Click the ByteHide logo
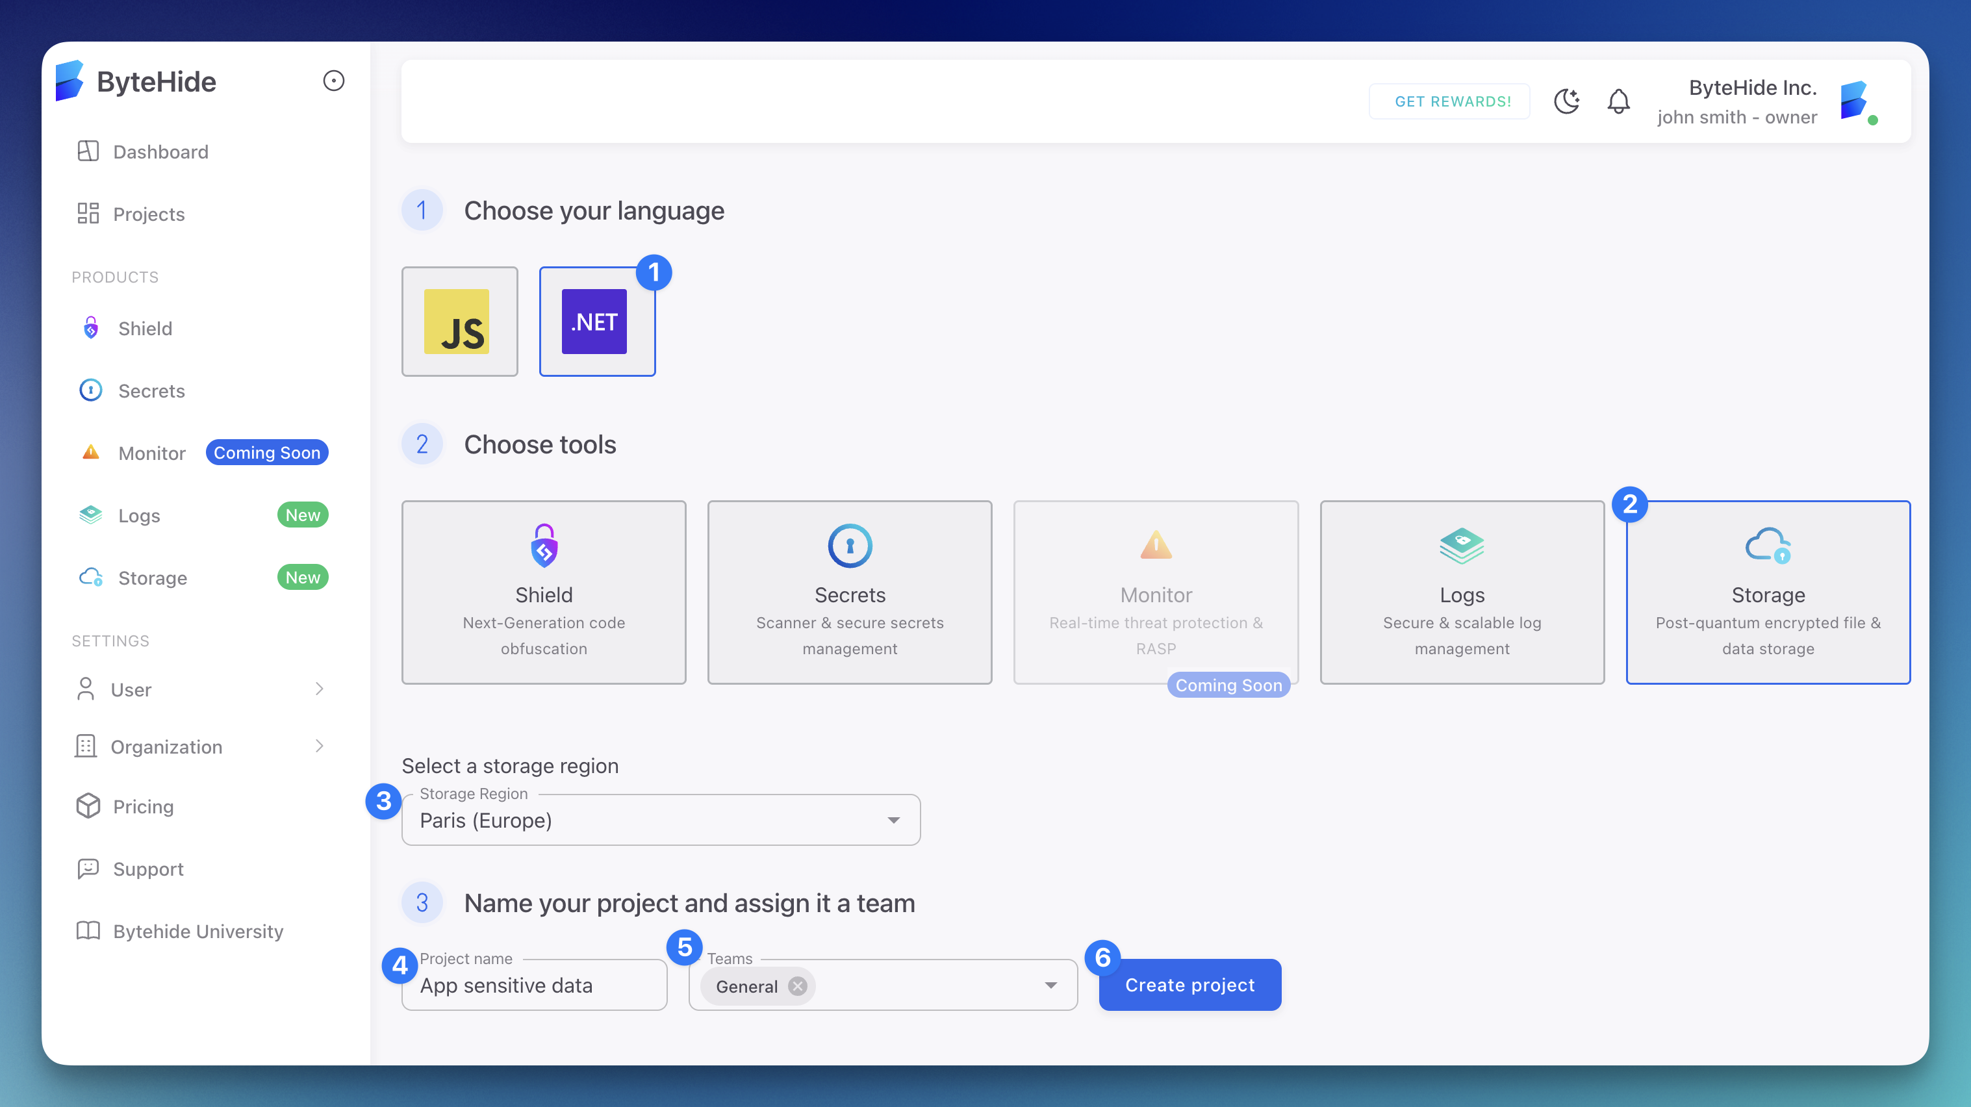The height and width of the screenshot is (1107, 1971). [71, 81]
